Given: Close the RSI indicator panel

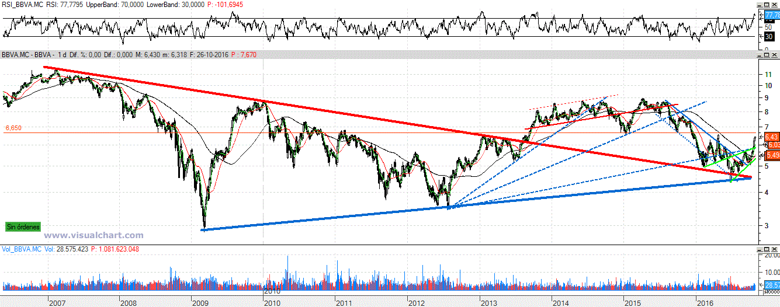Looking at the screenshot, I should 774,5.
